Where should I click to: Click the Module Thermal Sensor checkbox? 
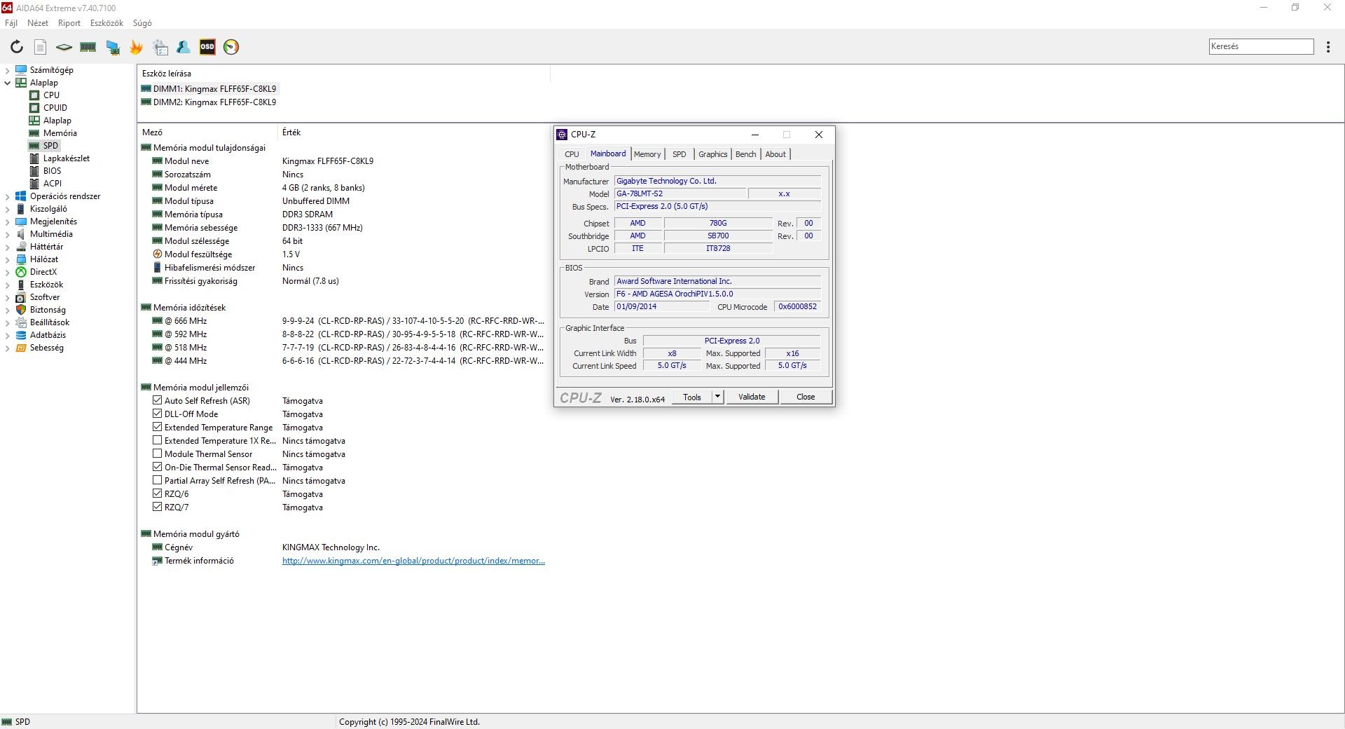[157, 454]
